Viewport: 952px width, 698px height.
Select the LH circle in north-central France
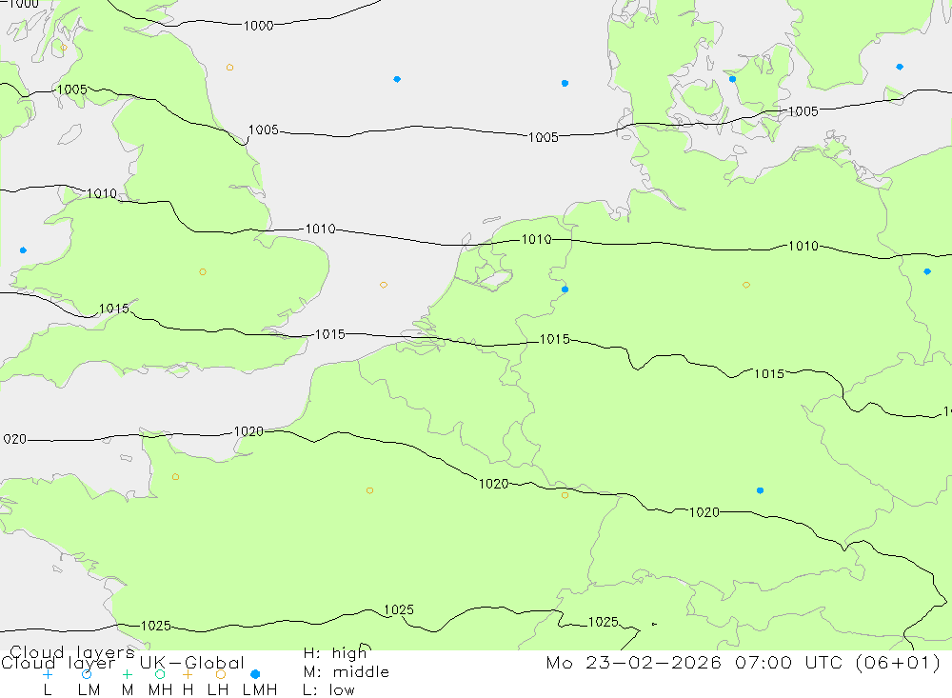(x=369, y=490)
